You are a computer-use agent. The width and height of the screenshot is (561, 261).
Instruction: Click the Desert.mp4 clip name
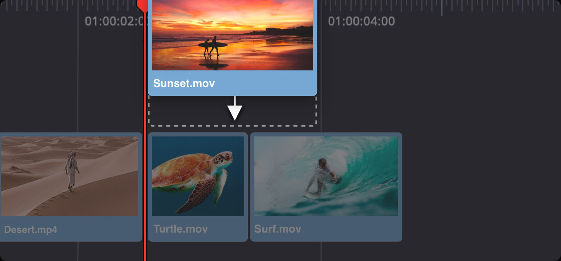click(x=31, y=230)
